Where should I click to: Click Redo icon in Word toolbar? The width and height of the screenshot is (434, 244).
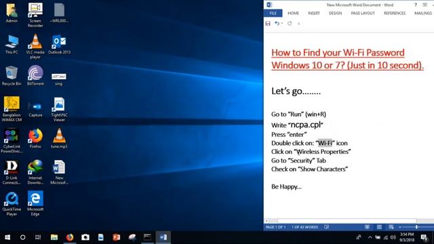click(x=290, y=24)
